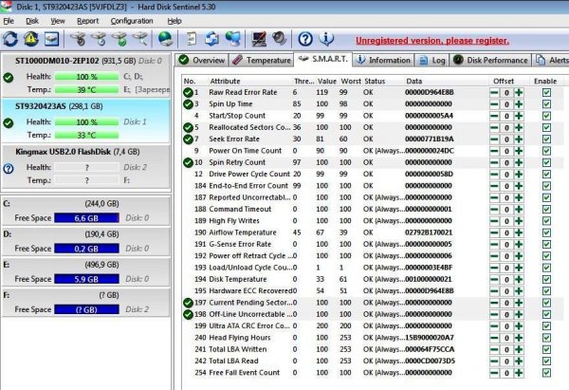Toggle Enable checkbox for Airflow Temperature row
569x390 pixels.
[545, 230]
